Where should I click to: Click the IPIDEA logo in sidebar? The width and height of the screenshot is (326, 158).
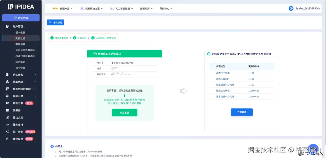(x=21, y=7)
